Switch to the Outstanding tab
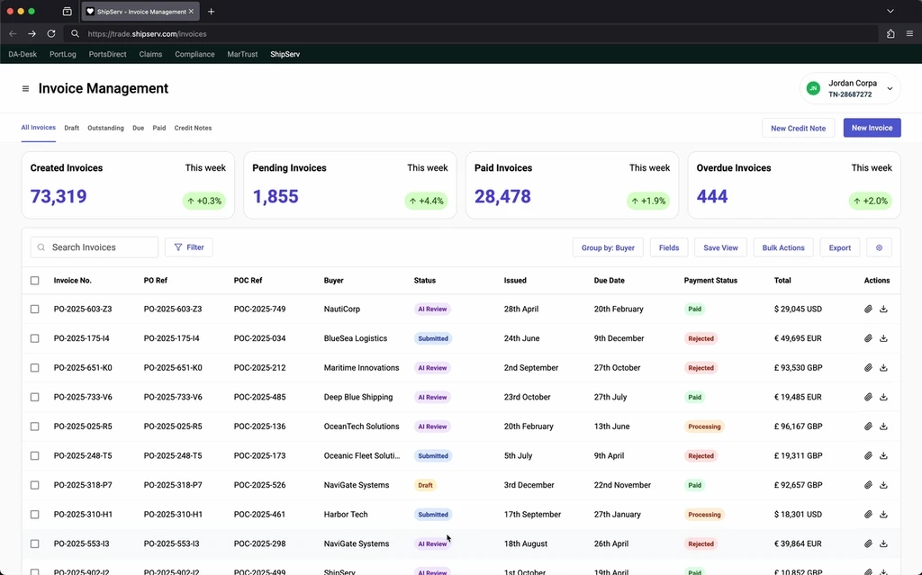 click(106, 128)
